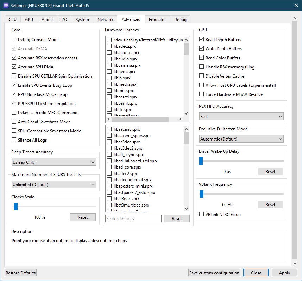This screenshot has height=281, width=302.
Task: Check libac3dec.sprx library
Action: [x=109, y=142]
